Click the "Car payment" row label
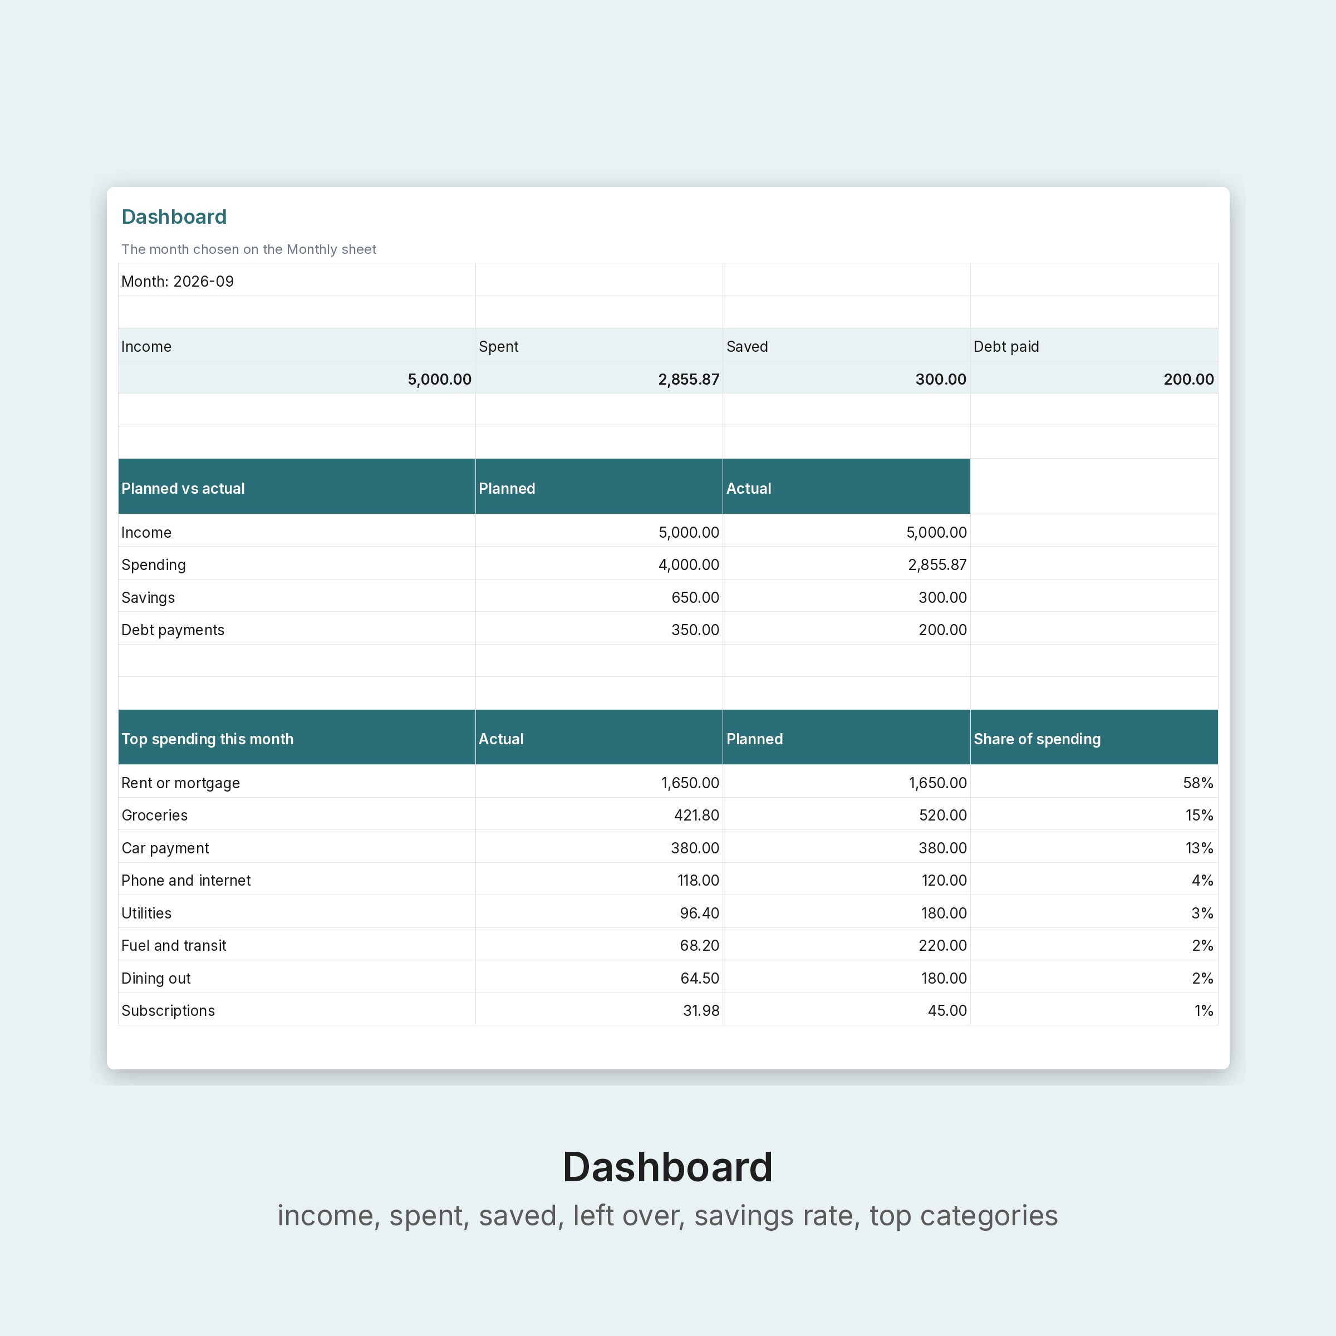Viewport: 1336px width, 1336px height. 165,848
